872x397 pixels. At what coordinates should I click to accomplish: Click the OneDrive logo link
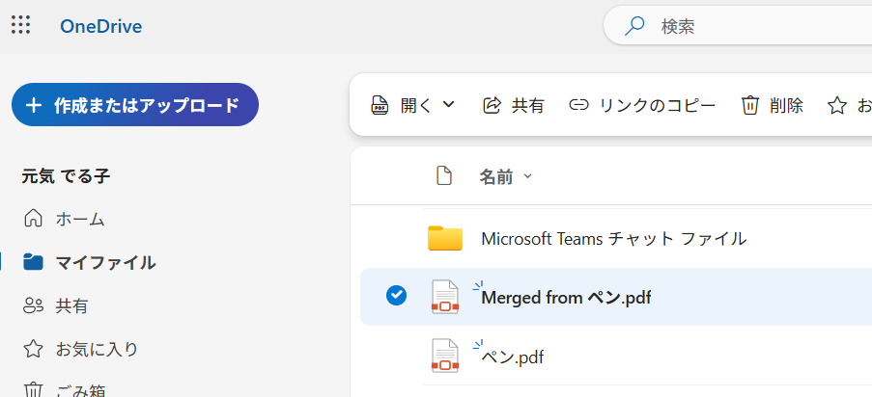100,26
